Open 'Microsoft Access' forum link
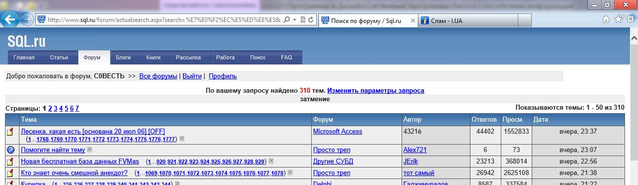 coord(337,131)
